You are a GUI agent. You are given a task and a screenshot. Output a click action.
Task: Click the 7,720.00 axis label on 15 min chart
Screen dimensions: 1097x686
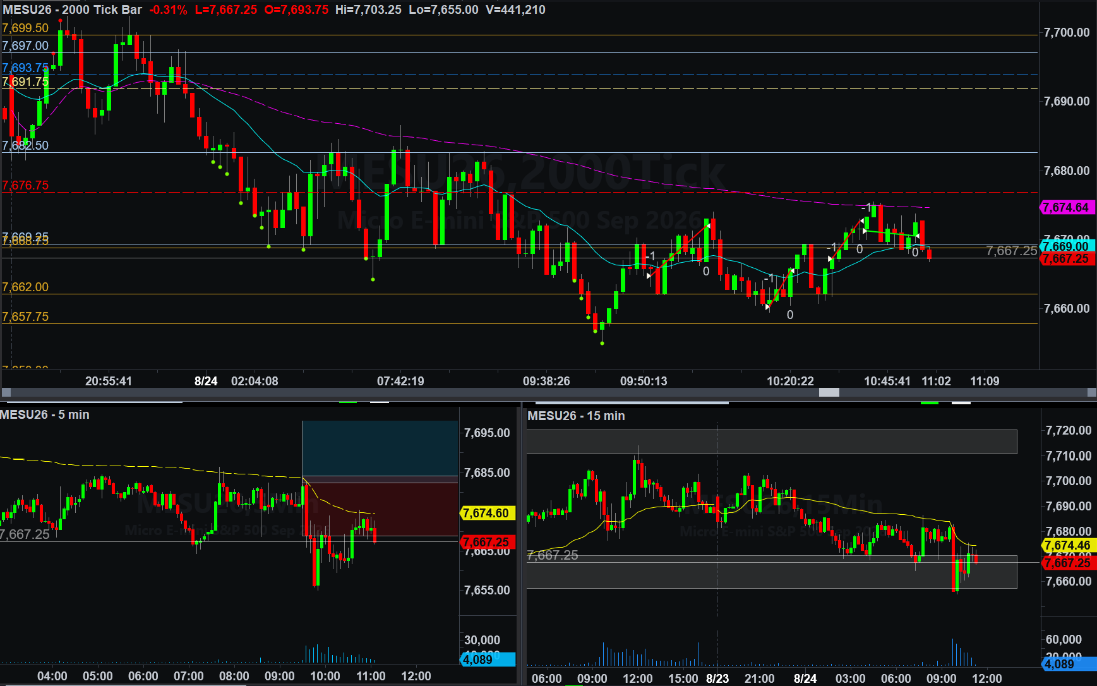[1069, 430]
